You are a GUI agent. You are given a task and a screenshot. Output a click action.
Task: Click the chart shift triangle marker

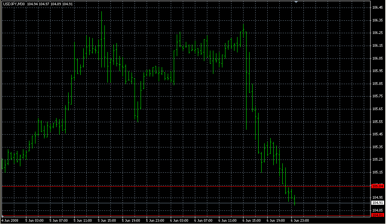297,2
